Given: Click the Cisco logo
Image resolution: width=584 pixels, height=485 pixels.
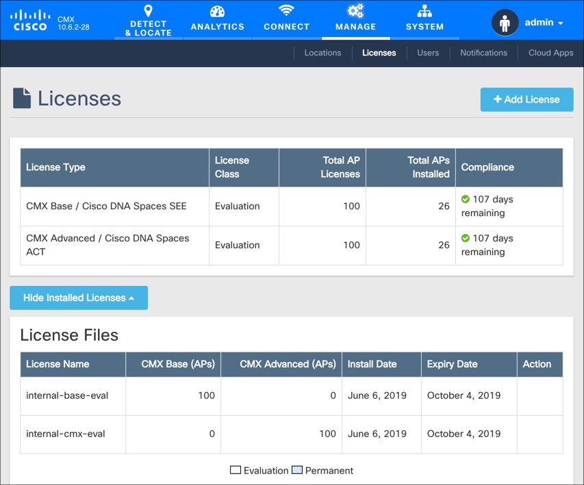Looking at the screenshot, I should click(29, 21).
